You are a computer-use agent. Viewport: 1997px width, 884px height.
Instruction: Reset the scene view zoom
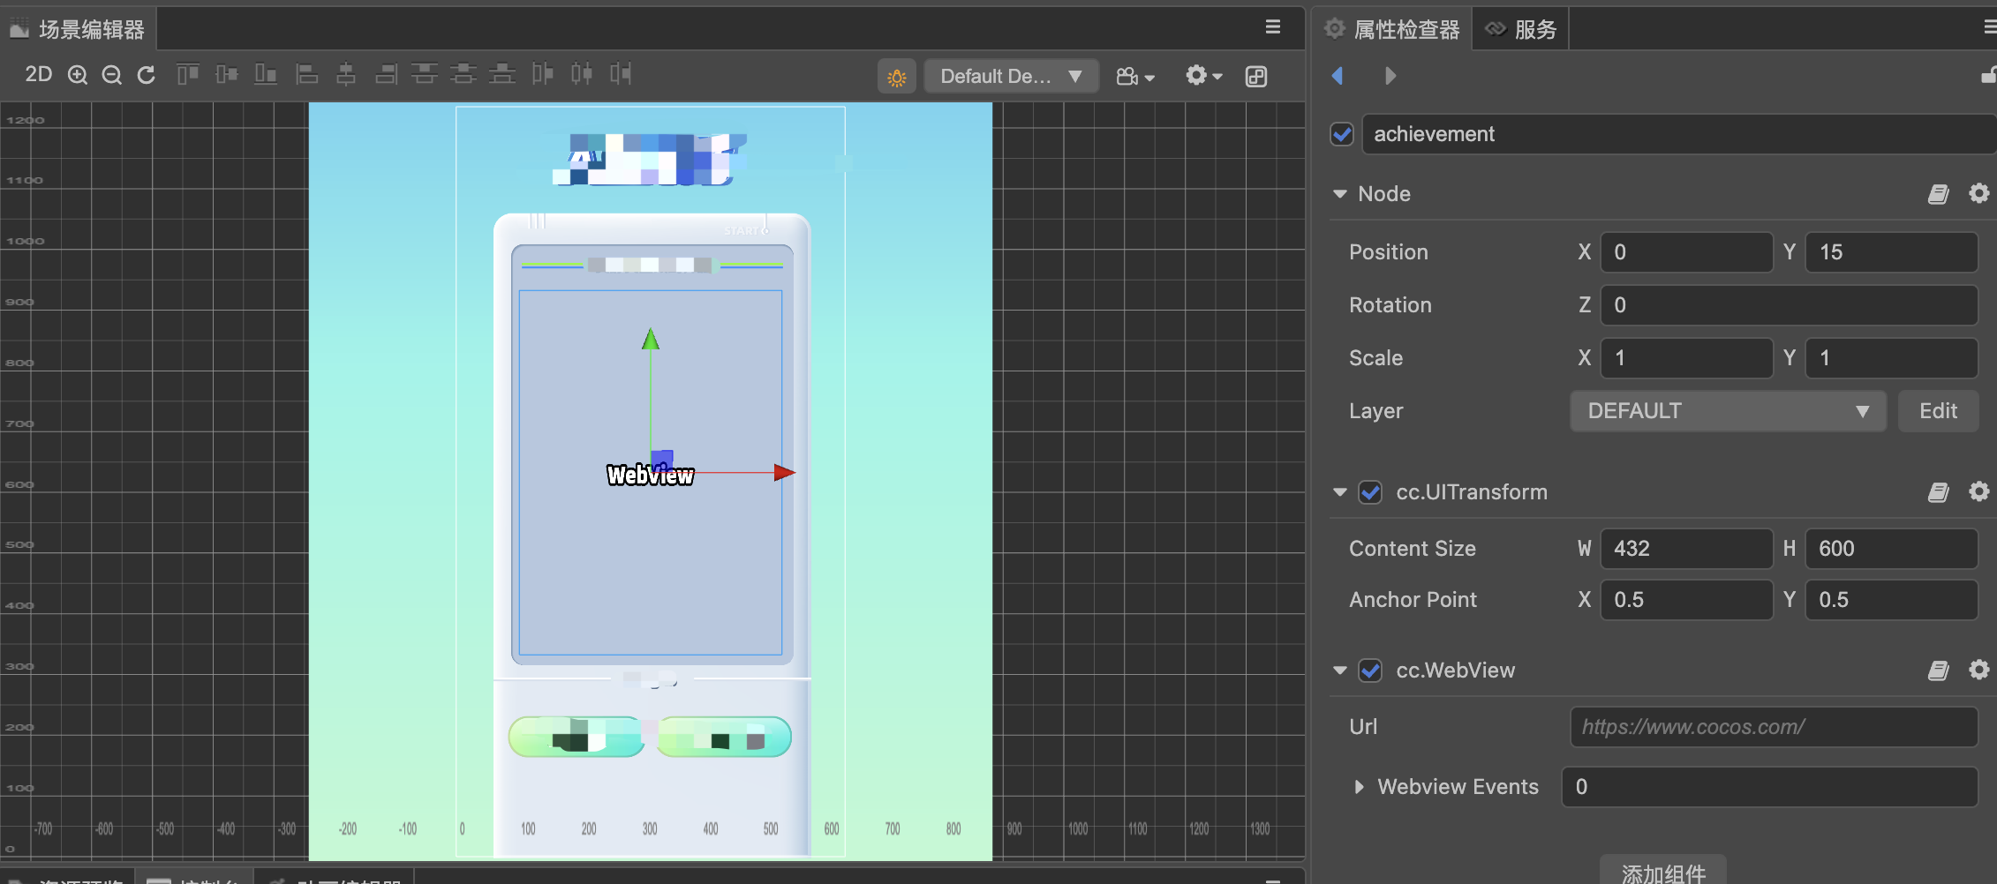[x=147, y=75]
